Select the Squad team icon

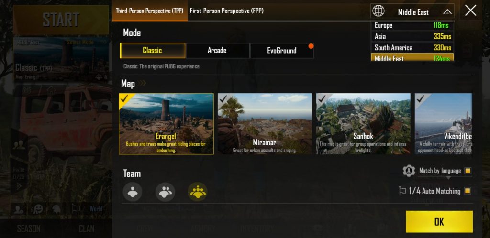(198, 192)
